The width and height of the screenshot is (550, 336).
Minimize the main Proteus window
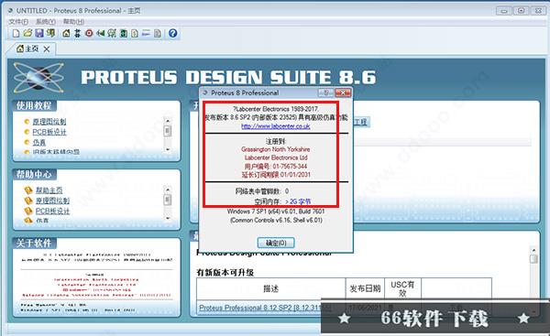pos(503,11)
